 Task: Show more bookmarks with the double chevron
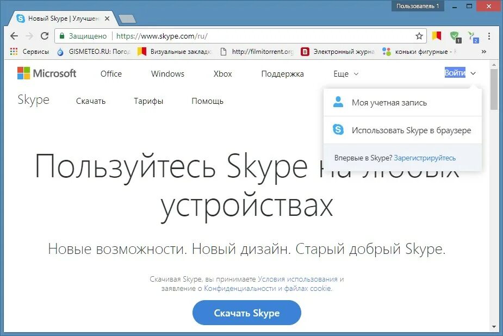point(484,51)
